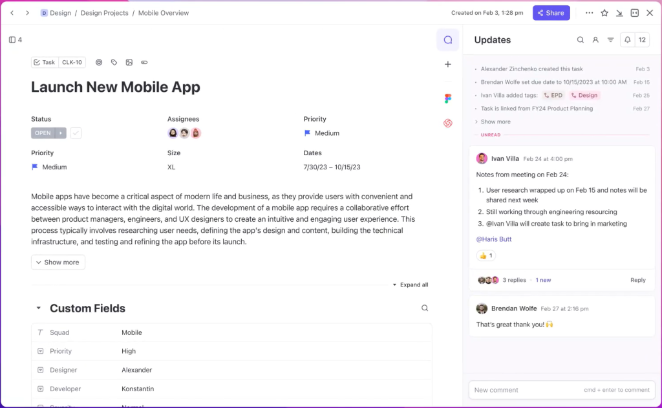Open the Developer field value Konstantin
This screenshot has width=662, height=408.
(138, 389)
